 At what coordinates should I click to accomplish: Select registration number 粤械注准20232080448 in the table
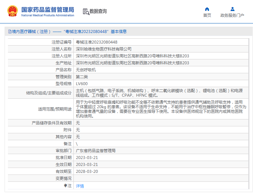(97, 42)
